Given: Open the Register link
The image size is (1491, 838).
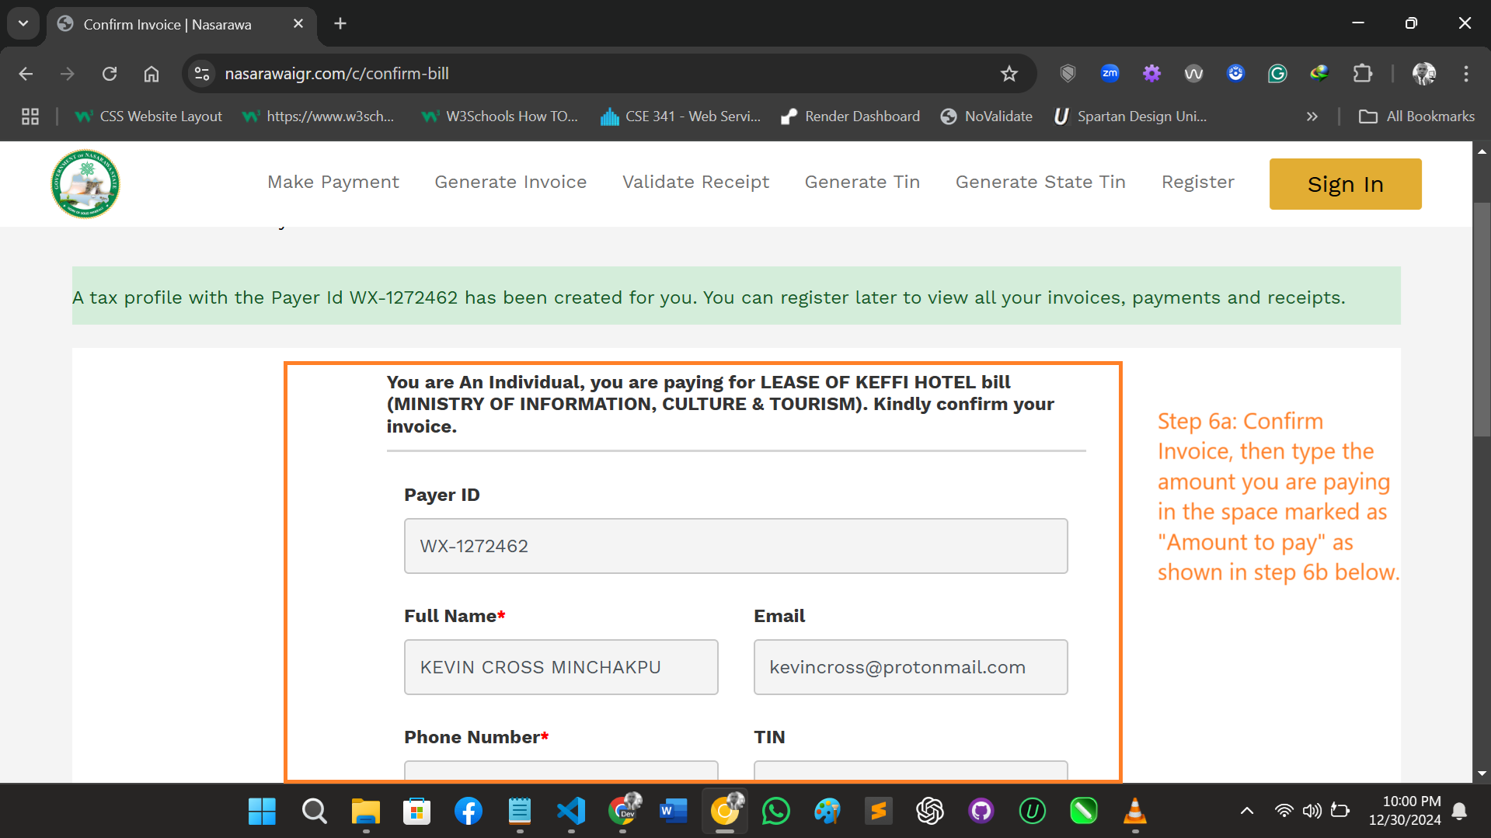Looking at the screenshot, I should (1197, 182).
